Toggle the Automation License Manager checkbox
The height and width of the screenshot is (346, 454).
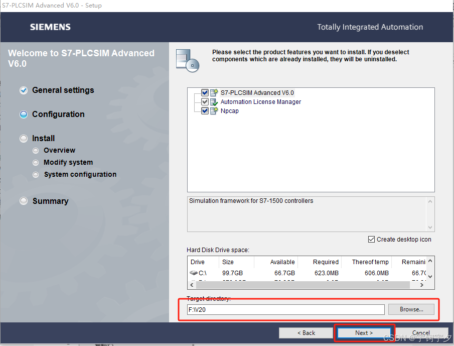pyautogui.click(x=205, y=102)
